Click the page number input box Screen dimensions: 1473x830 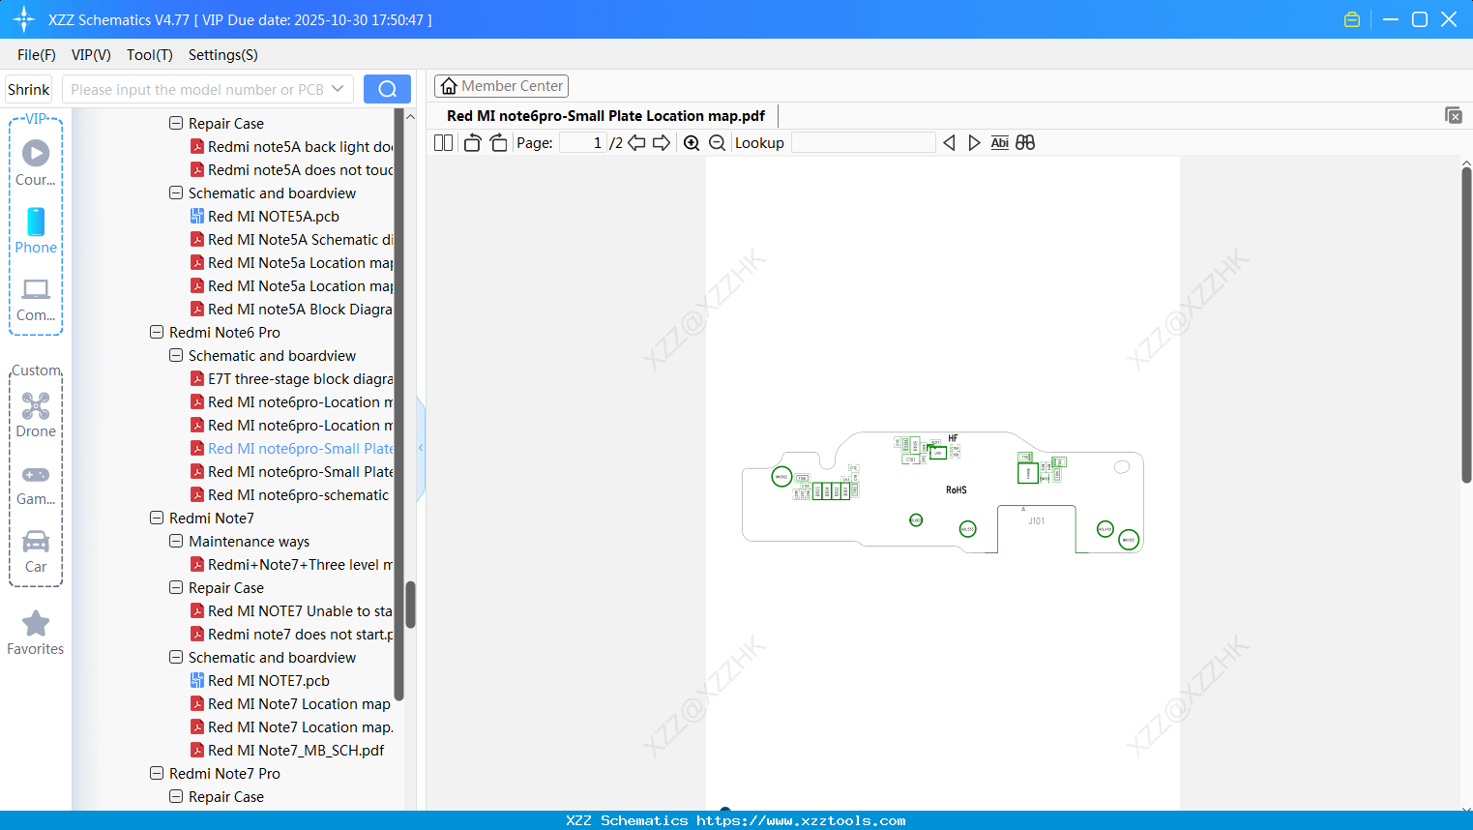click(583, 143)
